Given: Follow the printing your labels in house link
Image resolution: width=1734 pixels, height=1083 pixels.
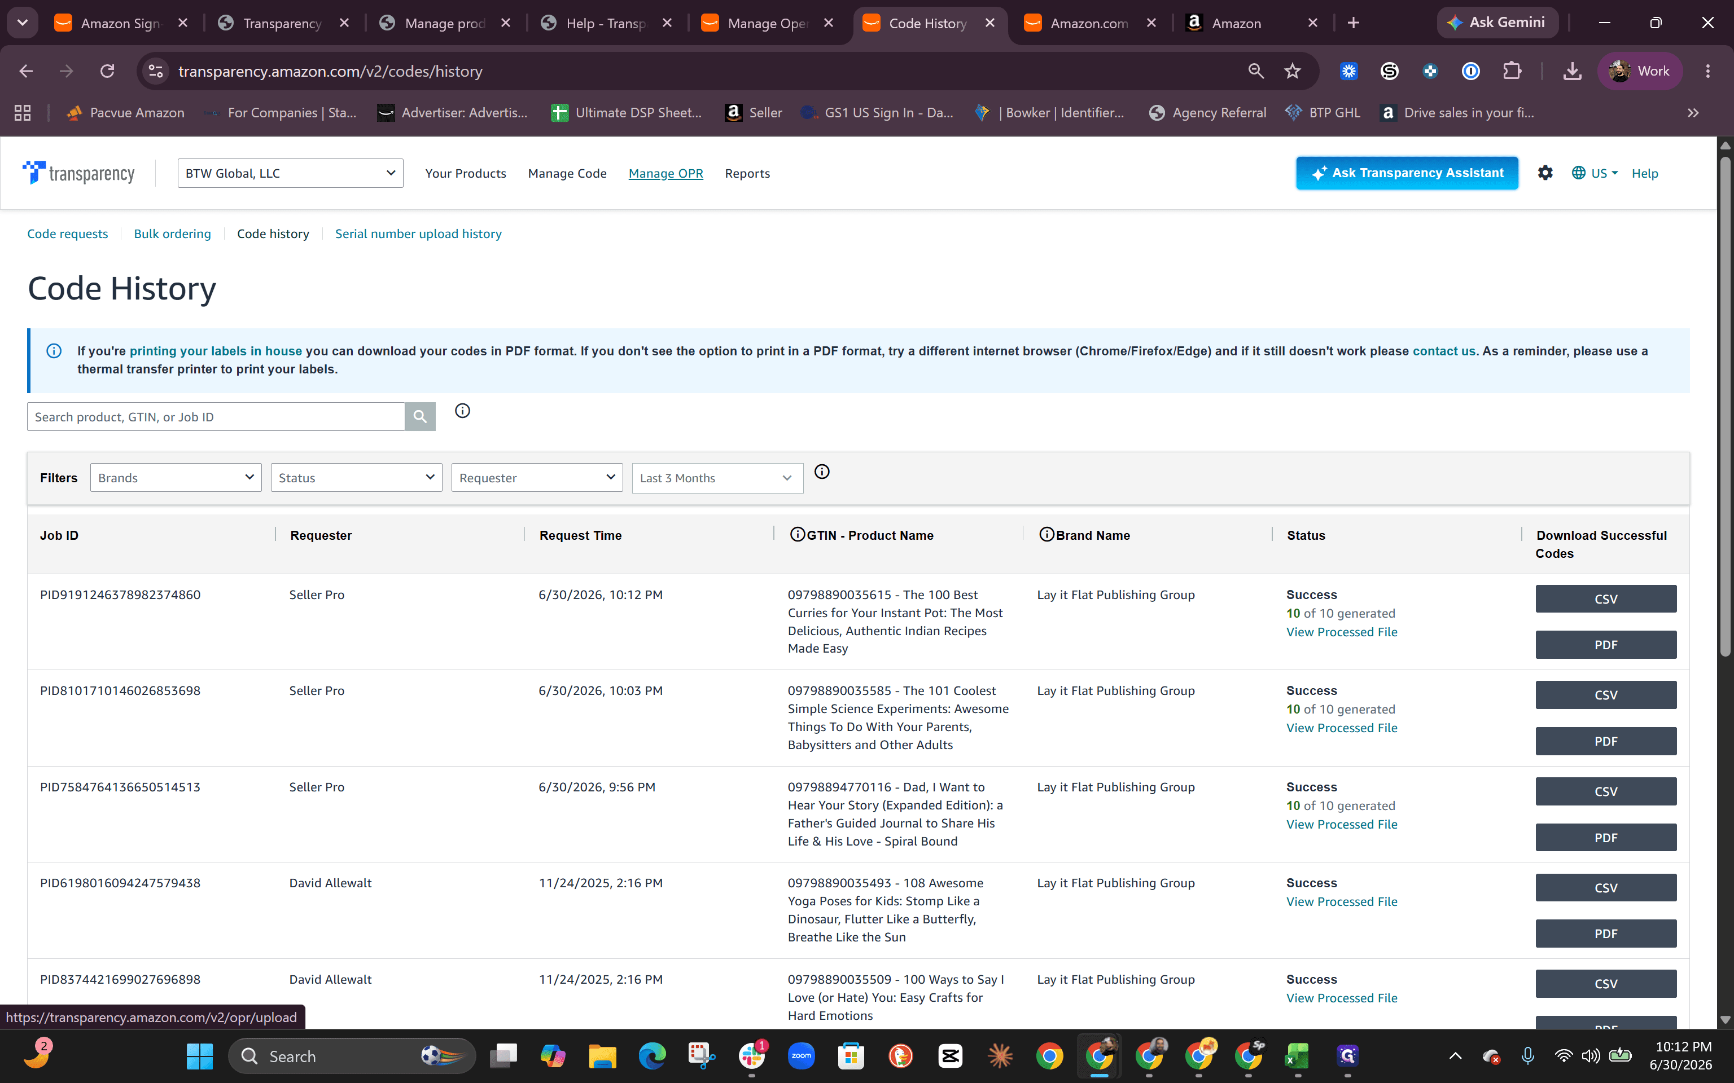Looking at the screenshot, I should coord(216,351).
